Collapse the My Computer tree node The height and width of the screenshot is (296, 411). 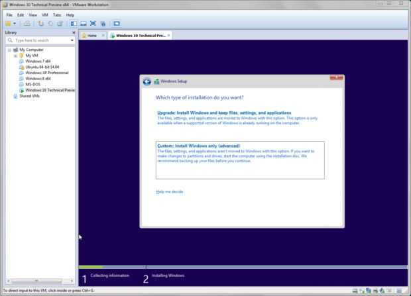pos(9,50)
